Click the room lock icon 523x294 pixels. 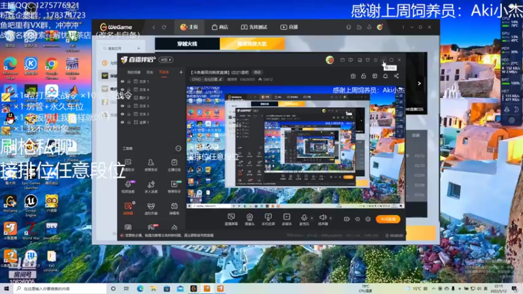click(x=363, y=76)
